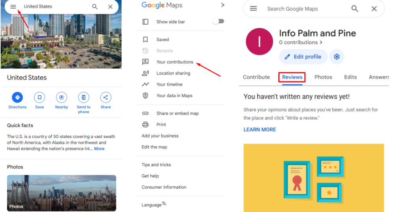
Task: Click the Save bookmark circle icon
Action: (x=39, y=97)
